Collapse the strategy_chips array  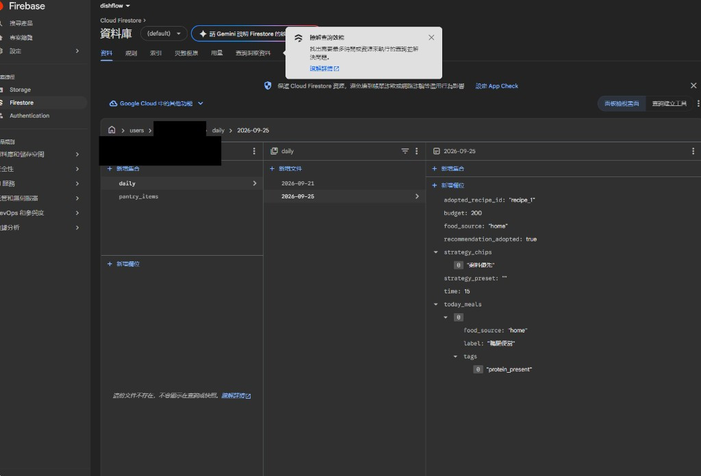point(436,252)
